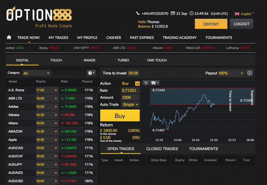This screenshot has width=267, height=185.
Task: Click the UK flag icon
Action: click(237, 14)
